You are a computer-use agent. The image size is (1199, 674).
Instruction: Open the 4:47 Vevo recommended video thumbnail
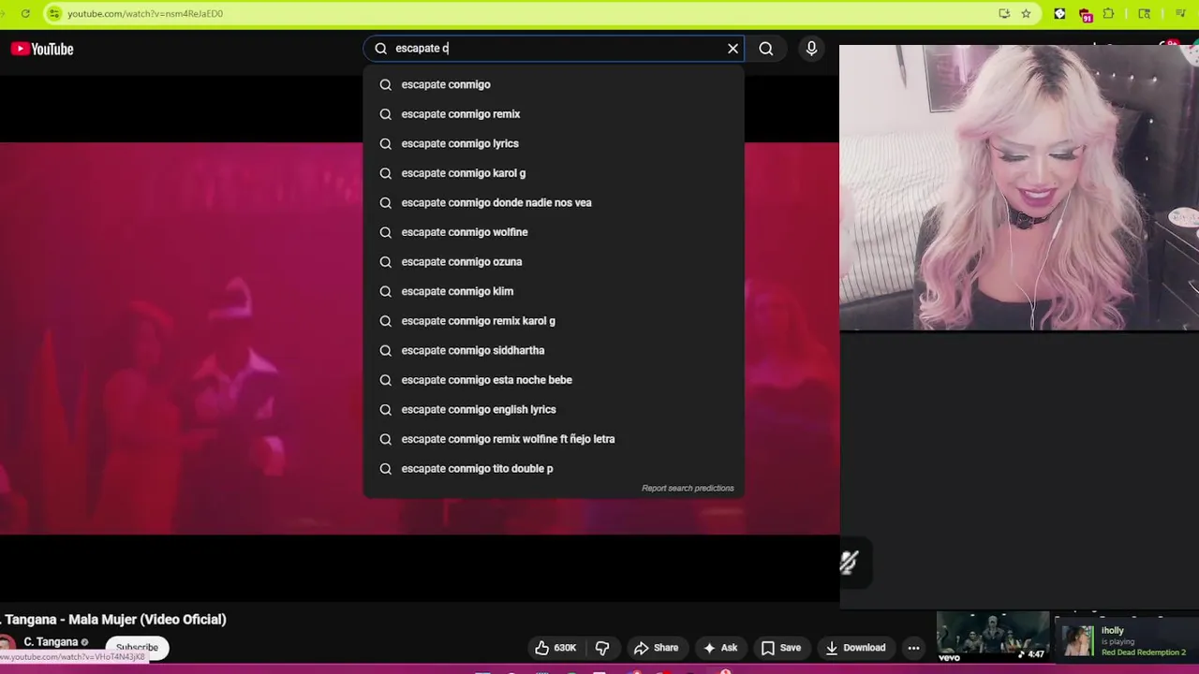coord(993,637)
